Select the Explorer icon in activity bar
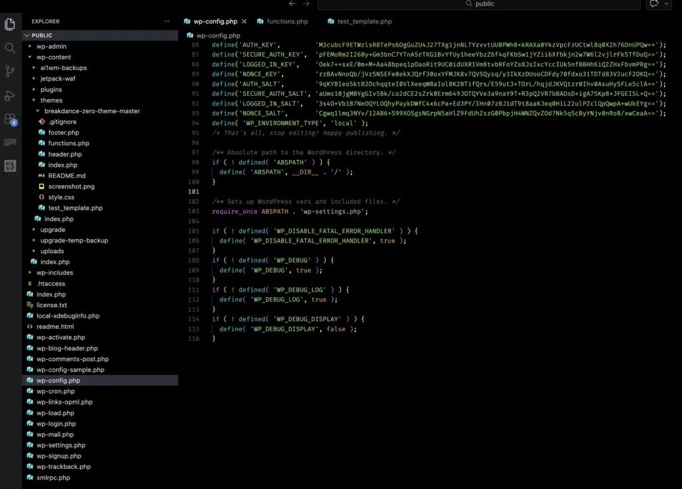This screenshot has width=682, height=489. 9,23
